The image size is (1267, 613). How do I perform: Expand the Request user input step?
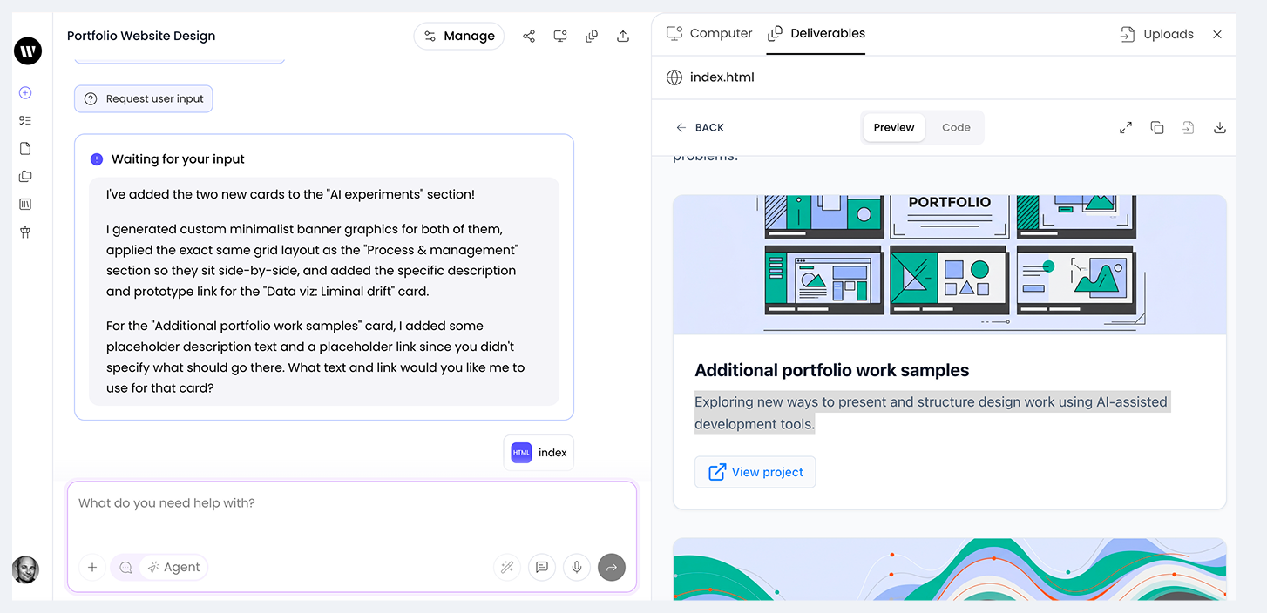pyautogui.click(x=144, y=99)
